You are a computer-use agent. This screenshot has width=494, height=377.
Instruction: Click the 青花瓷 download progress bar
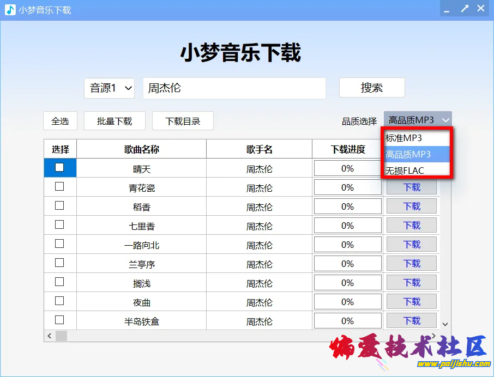347,187
